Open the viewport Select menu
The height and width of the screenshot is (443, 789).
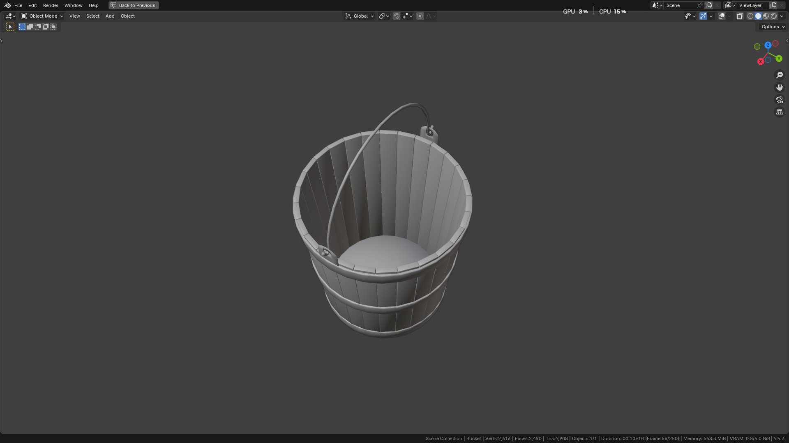(x=92, y=16)
